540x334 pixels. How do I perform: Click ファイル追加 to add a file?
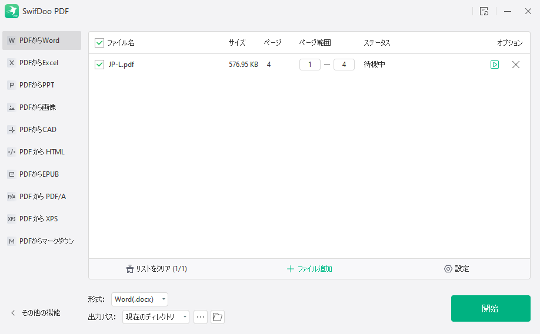point(309,269)
